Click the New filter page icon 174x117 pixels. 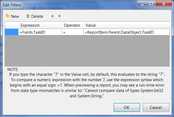[x=8, y=16]
